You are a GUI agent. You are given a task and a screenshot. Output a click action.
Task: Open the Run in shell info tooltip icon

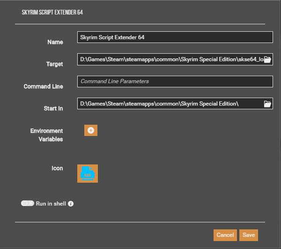[71, 204]
